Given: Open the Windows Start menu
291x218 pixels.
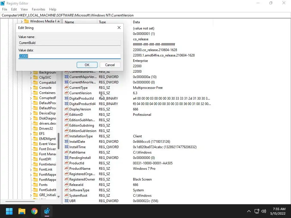Looking at the screenshot, I should click(x=9, y=211).
